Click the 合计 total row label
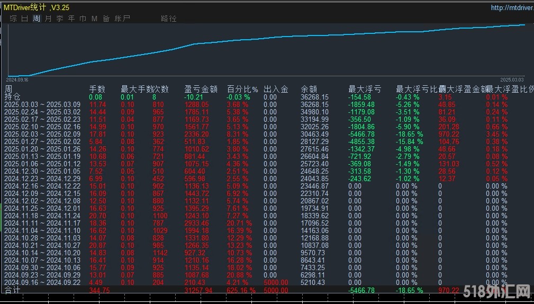 tap(13, 290)
